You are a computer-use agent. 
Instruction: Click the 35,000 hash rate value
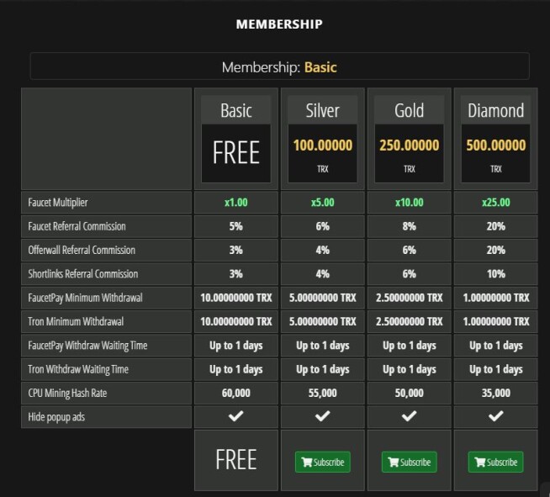pyautogui.click(x=496, y=393)
